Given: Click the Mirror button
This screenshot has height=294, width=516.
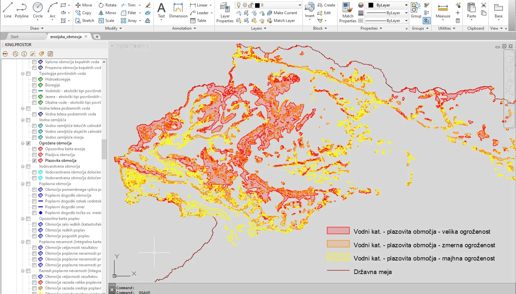Looking at the screenshot, I should (x=108, y=13).
